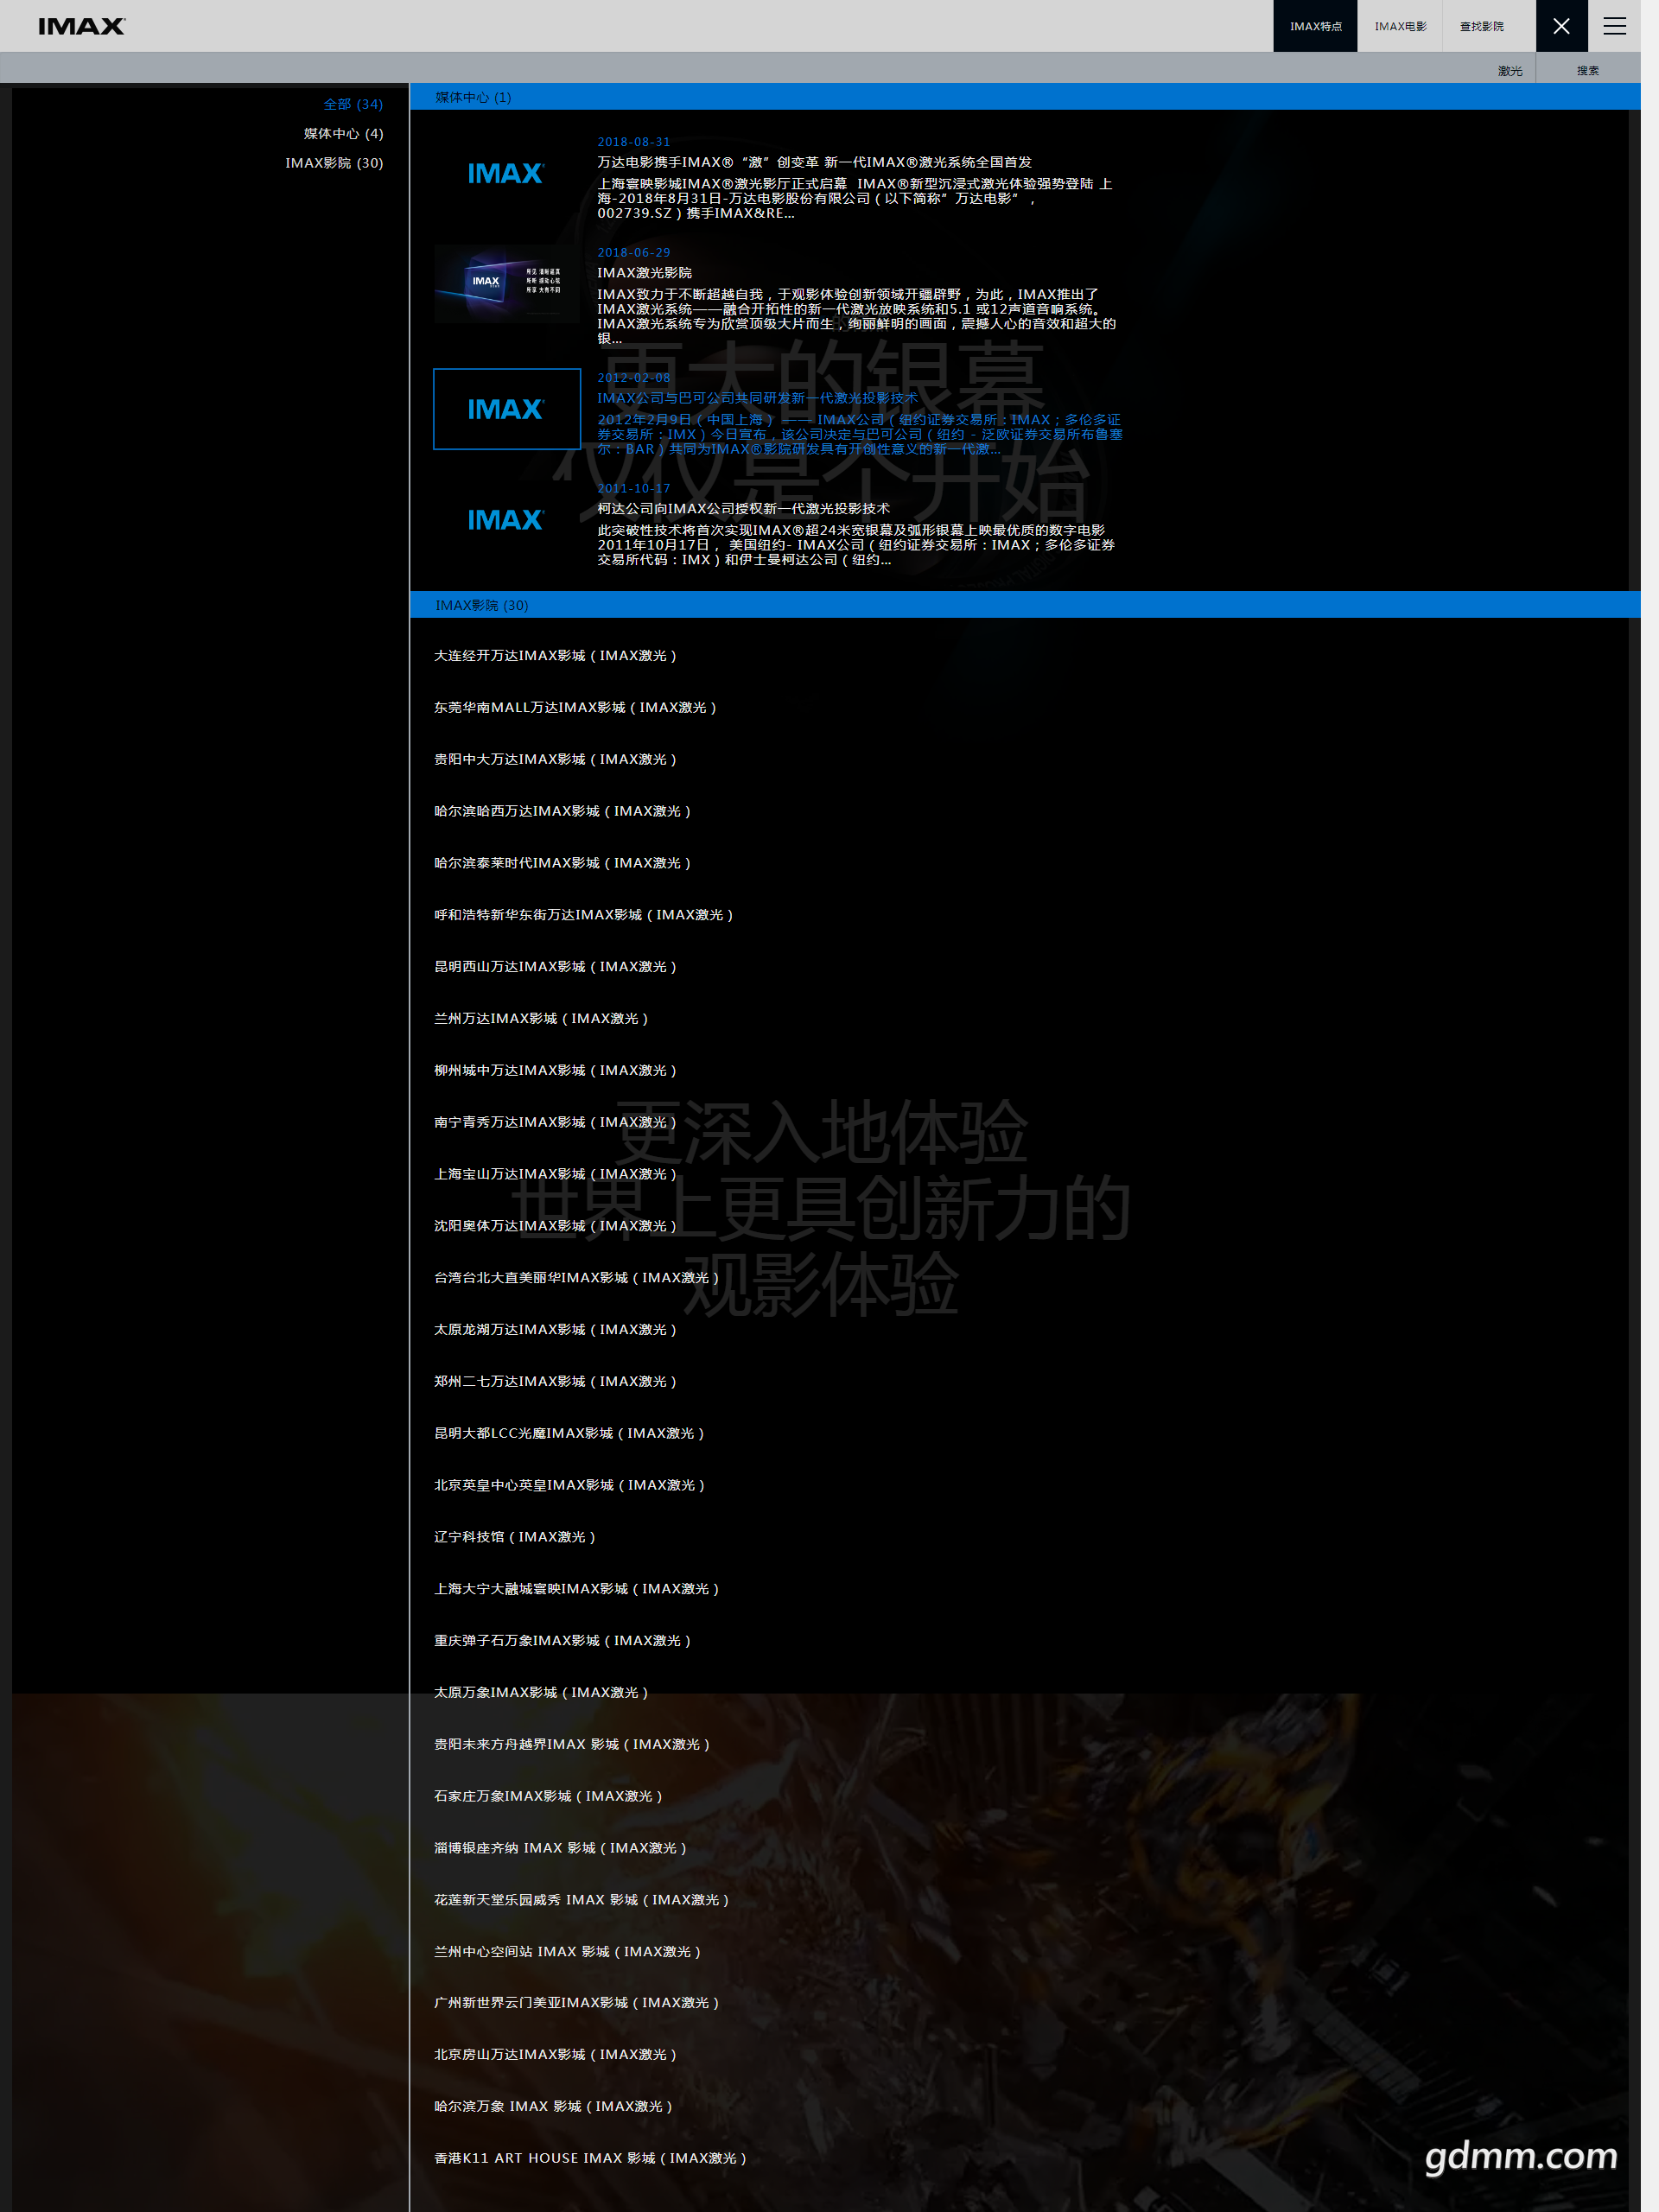This screenshot has height=2212, width=1659.
Task: Select the 媒体中心 (4) filter
Action: click(x=343, y=133)
